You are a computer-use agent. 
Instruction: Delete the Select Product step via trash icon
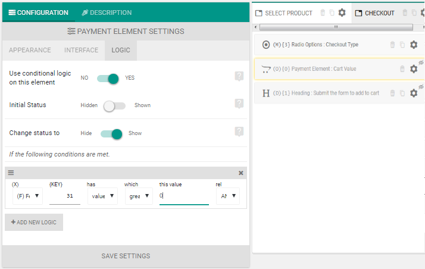pos(323,12)
